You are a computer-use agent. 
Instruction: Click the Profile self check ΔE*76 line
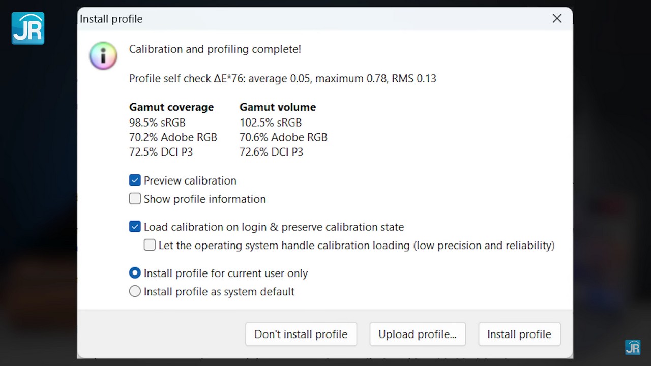[x=282, y=78]
